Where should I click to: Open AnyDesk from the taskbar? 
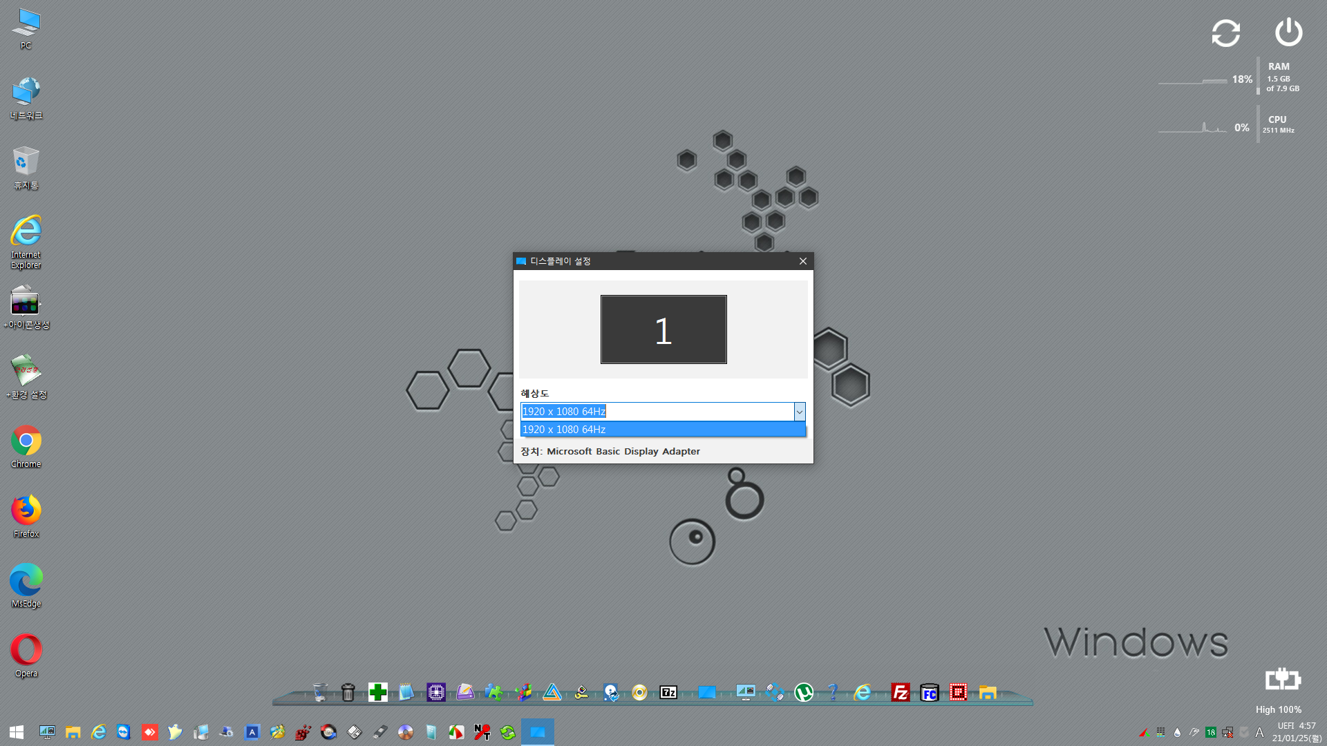tap(150, 732)
